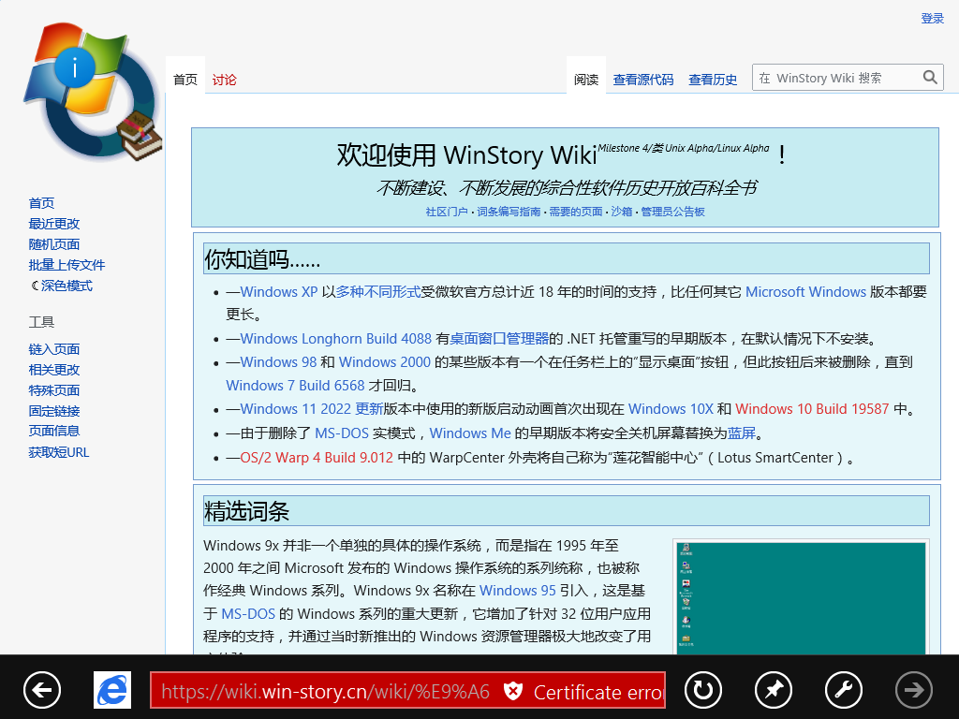Refresh the page with reload button
Screen dimensions: 959x719
coord(703,690)
